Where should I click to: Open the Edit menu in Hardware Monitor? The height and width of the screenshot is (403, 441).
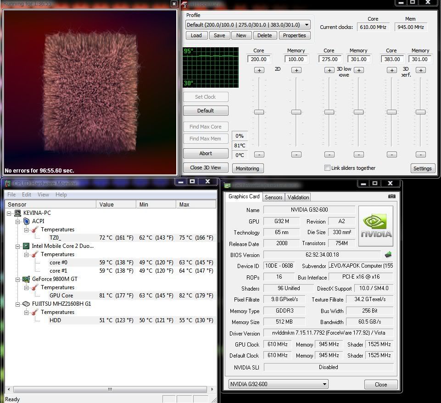click(x=27, y=195)
